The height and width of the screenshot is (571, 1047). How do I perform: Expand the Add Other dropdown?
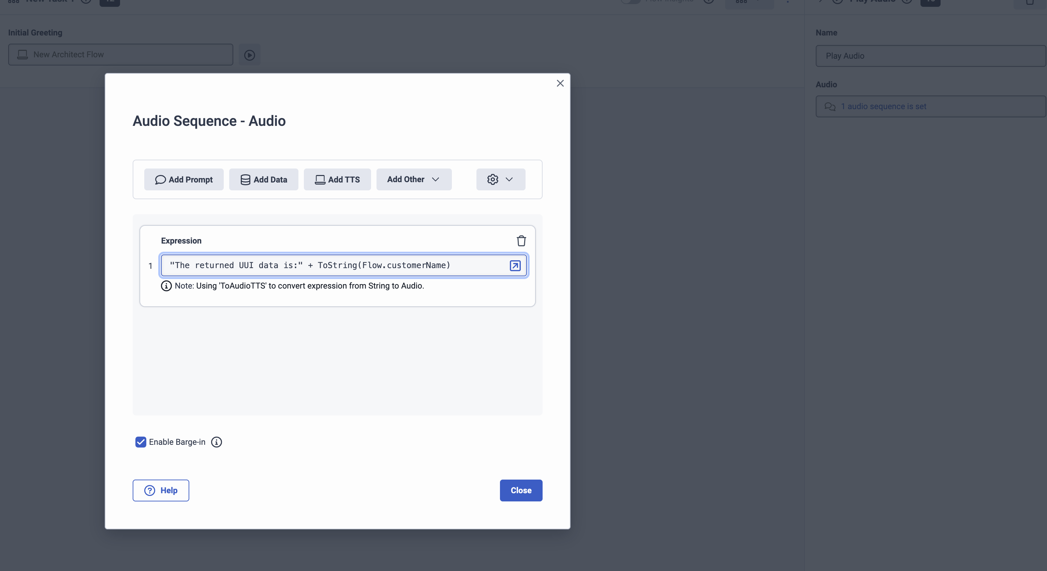(x=413, y=179)
